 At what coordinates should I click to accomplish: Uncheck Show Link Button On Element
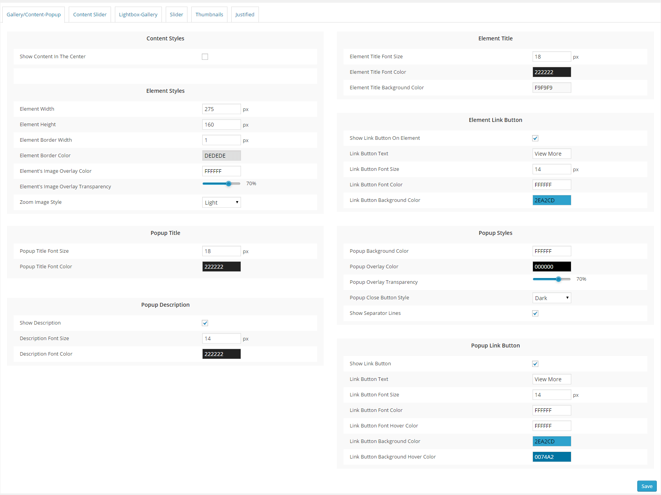point(535,138)
